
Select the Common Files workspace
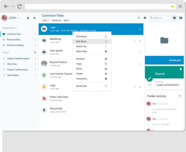coord(14,34)
